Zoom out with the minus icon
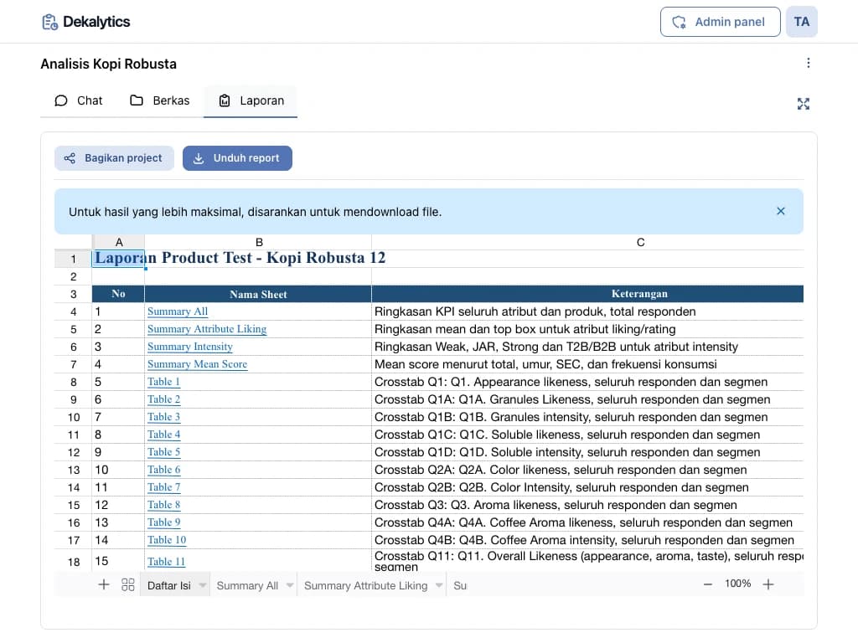This screenshot has height=643, width=858. point(707,584)
